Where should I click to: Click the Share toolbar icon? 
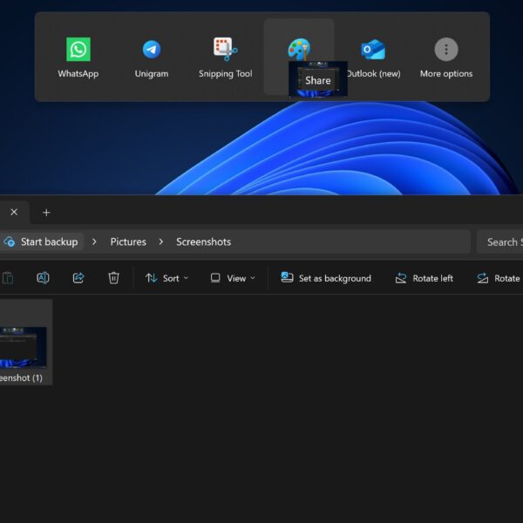click(x=78, y=278)
